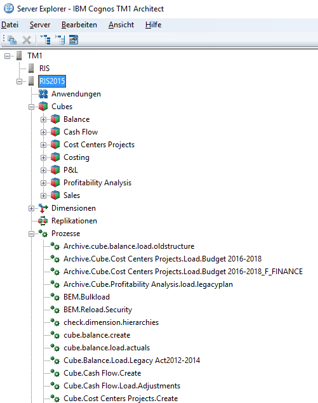Select the process ending in Budget 2016-2018

tap(162, 259)
